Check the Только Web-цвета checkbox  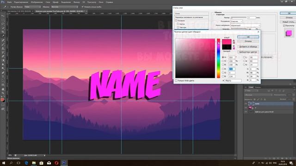click(176, 81)
